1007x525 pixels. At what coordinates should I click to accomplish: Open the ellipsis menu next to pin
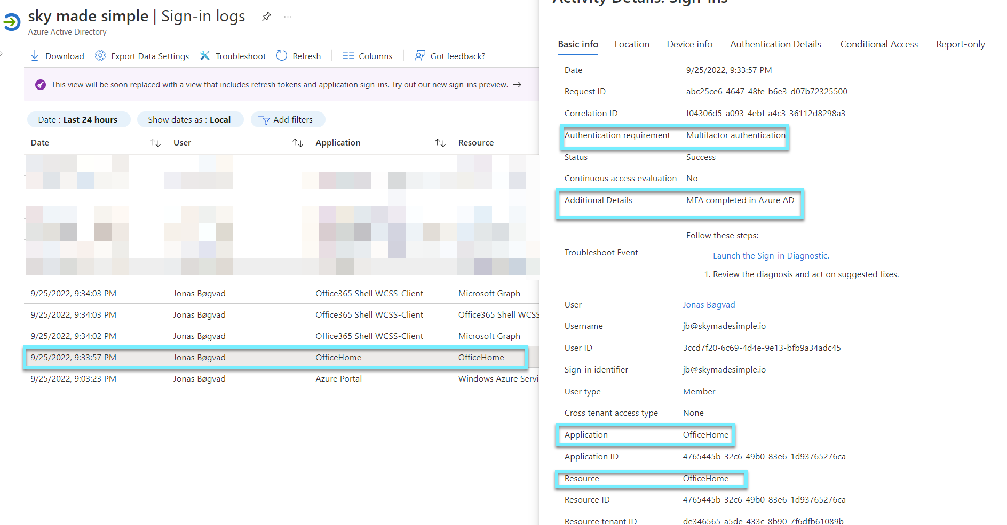tap(288, 17)
